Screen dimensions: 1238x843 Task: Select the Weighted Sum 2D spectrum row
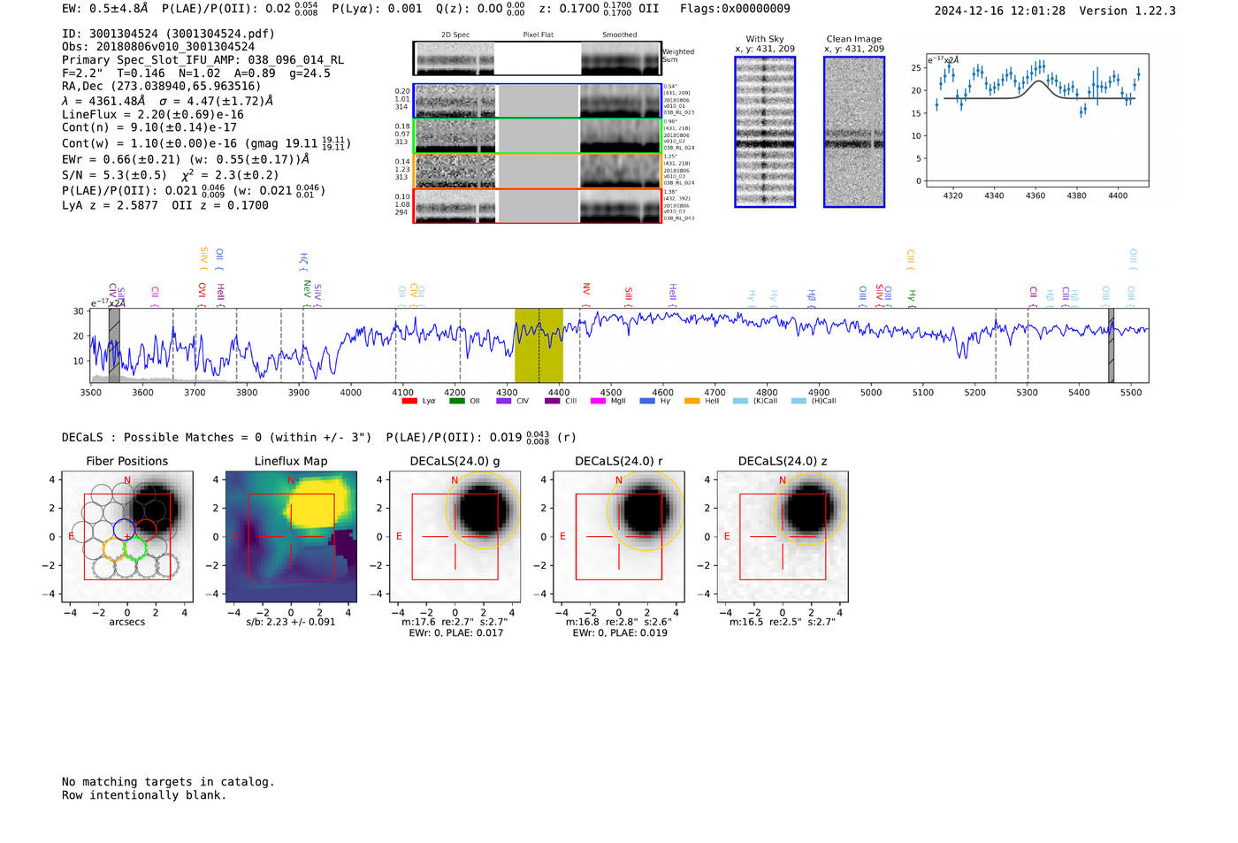[x=537, y=58]
